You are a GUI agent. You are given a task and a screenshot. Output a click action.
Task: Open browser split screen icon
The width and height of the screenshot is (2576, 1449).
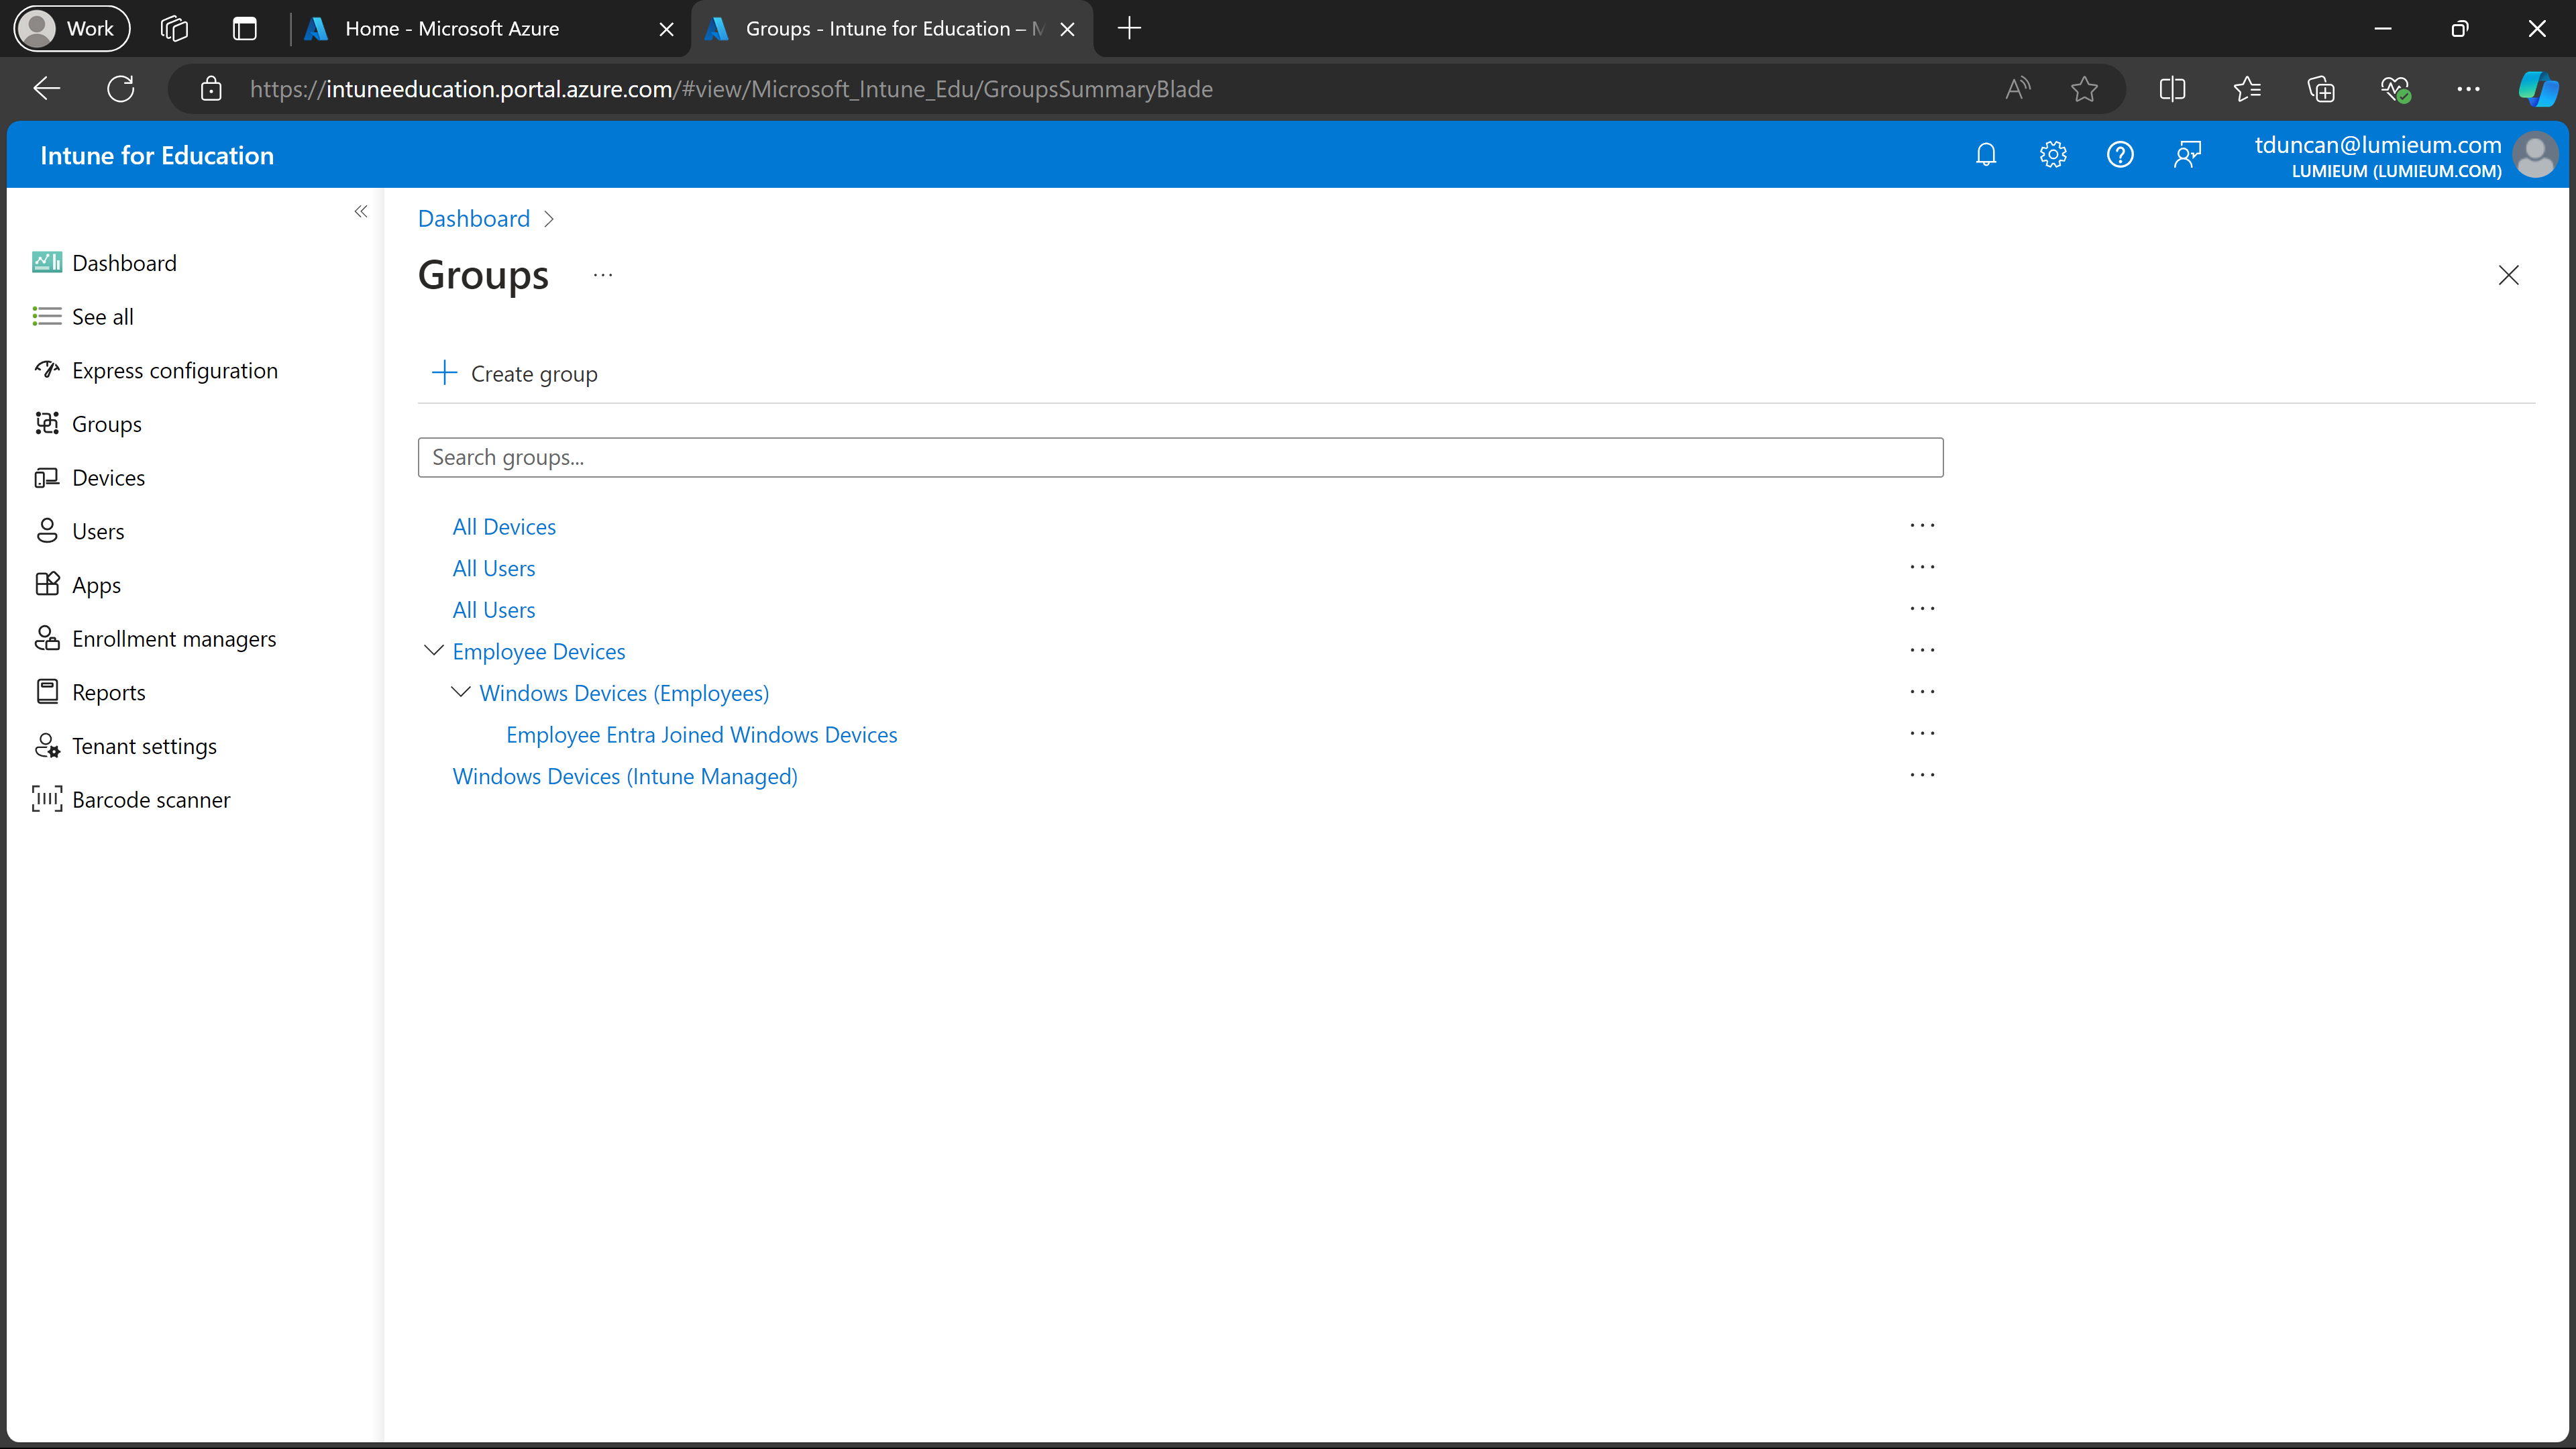coord(2172,89)
